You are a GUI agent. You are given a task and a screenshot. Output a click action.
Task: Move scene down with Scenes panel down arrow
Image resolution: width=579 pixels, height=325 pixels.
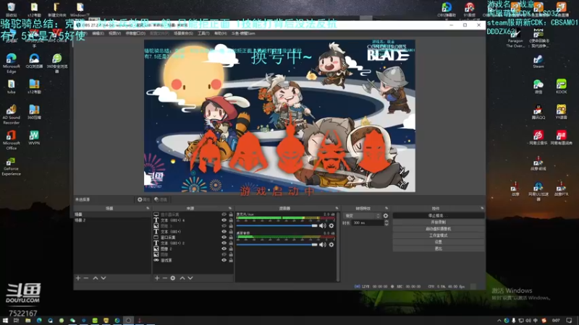[x=103, y=278]
